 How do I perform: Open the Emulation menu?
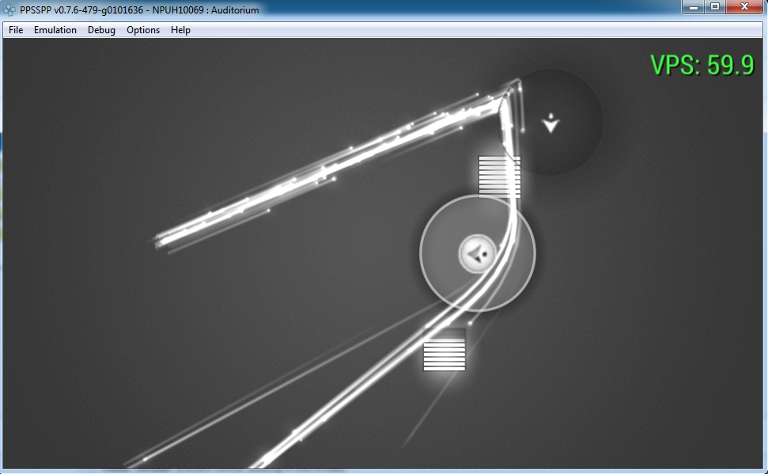tap(55, 30)
